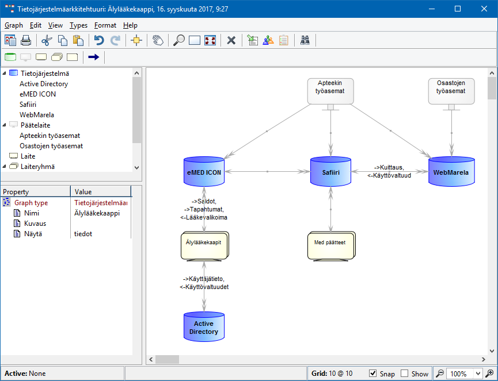
Task: Select the blue arrow relationship tool
Action: (x=93, y=57)
